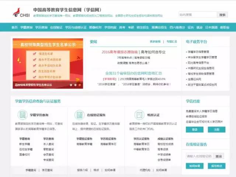This screenshot has width=236, height=177.
Task: Click the 如何申请 teal button at bottom right
Action: coord(195,166)
